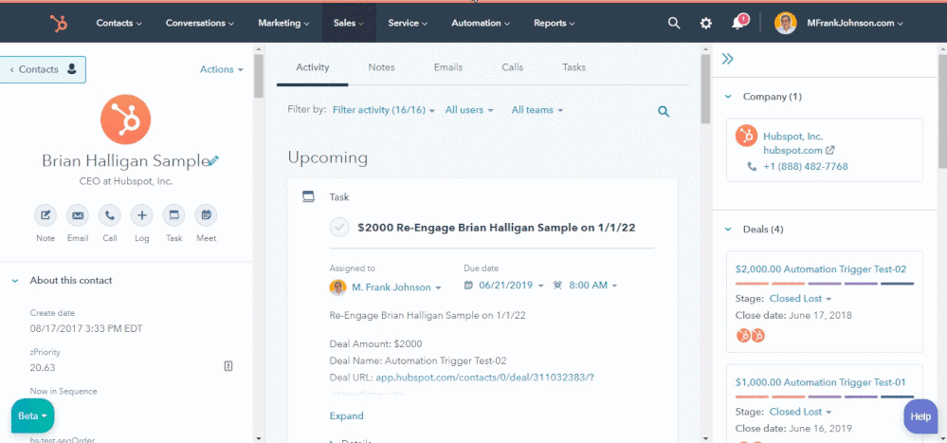
Task: Call +1 (888) 482-7768 link
Action: click(x=806, y=166)
